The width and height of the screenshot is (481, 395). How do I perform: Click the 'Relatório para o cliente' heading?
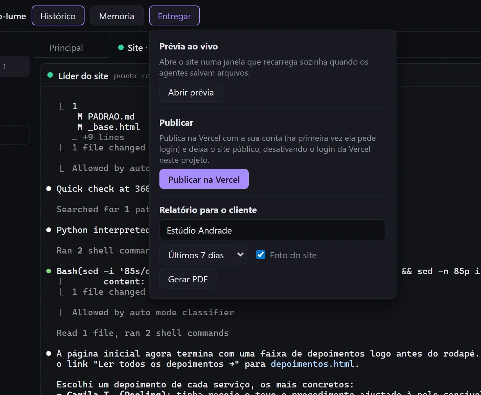click(x=208, y=210)
